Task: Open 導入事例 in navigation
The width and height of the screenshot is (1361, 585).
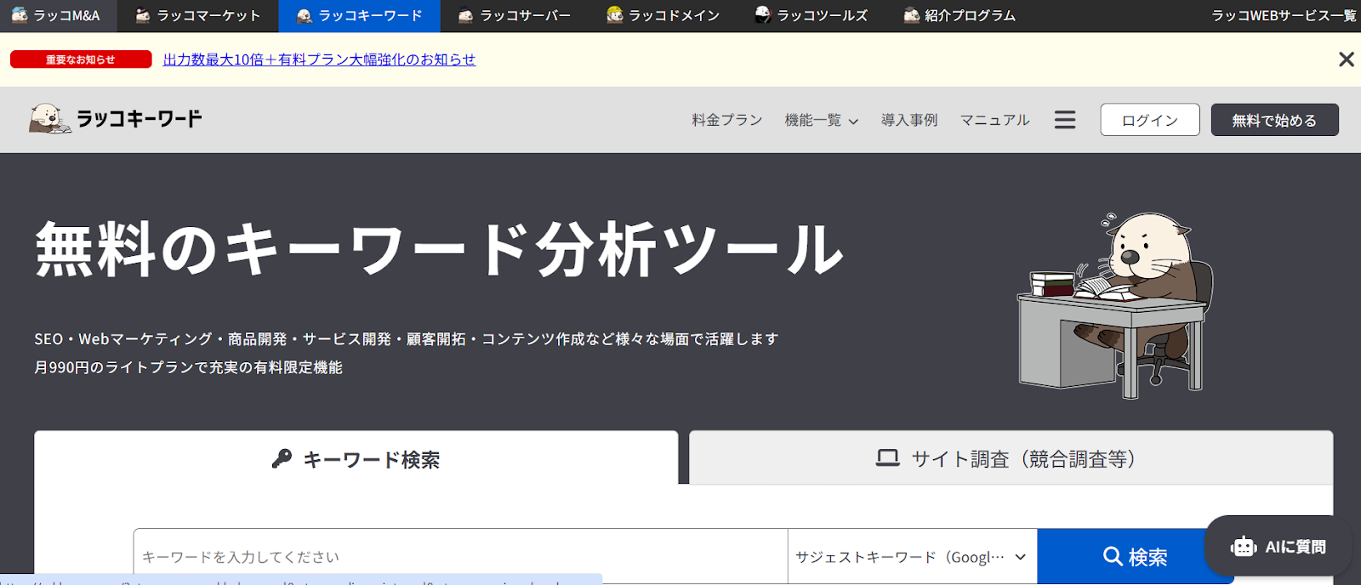Action: click(909, 120)
